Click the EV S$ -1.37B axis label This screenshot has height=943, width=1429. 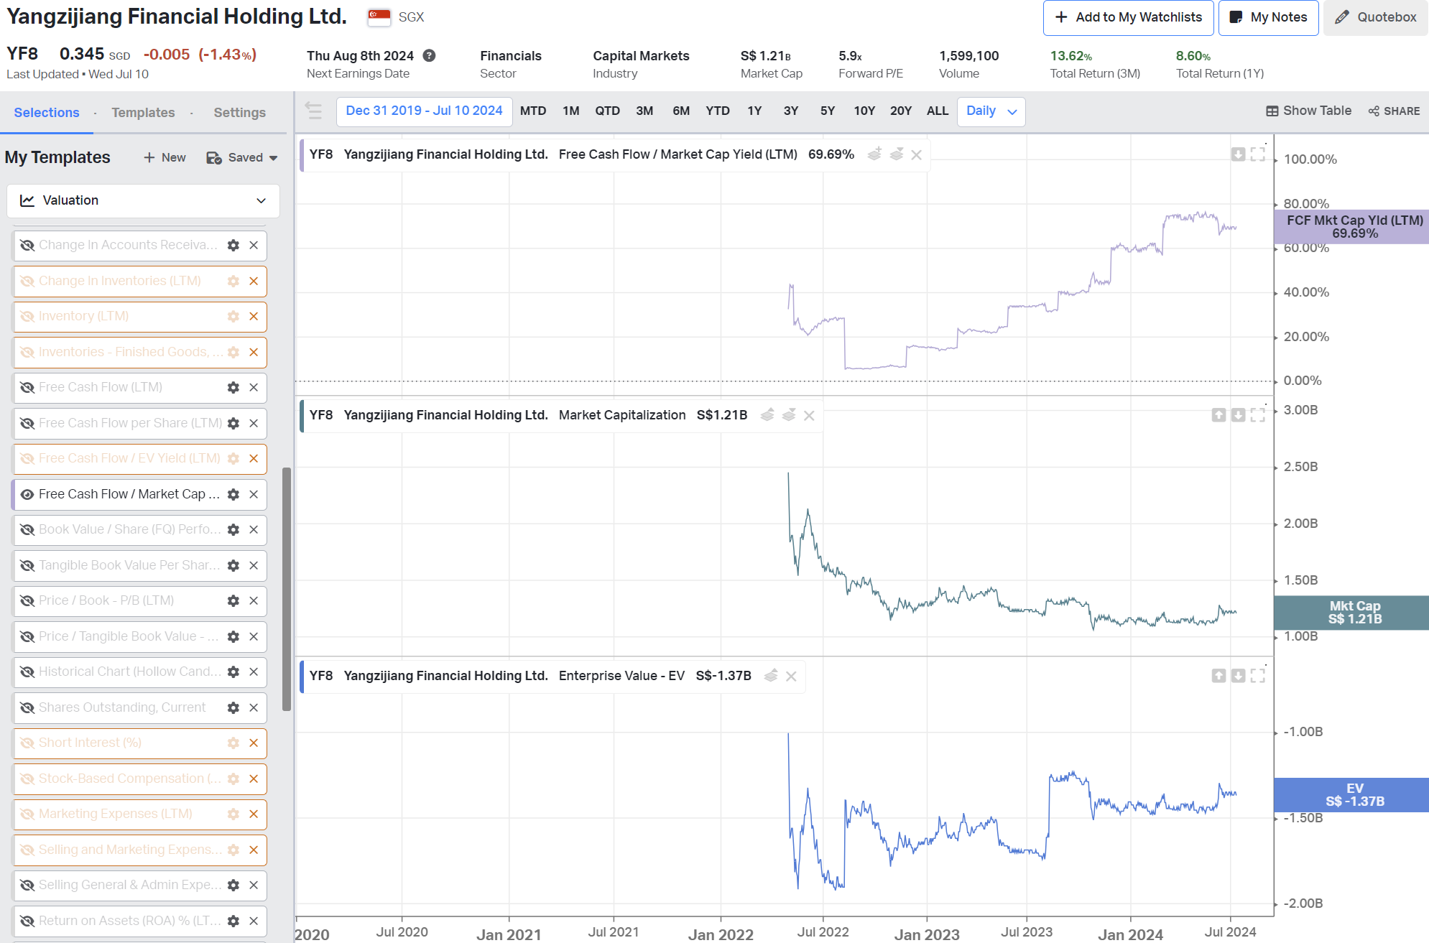[x=1351, y=795]
